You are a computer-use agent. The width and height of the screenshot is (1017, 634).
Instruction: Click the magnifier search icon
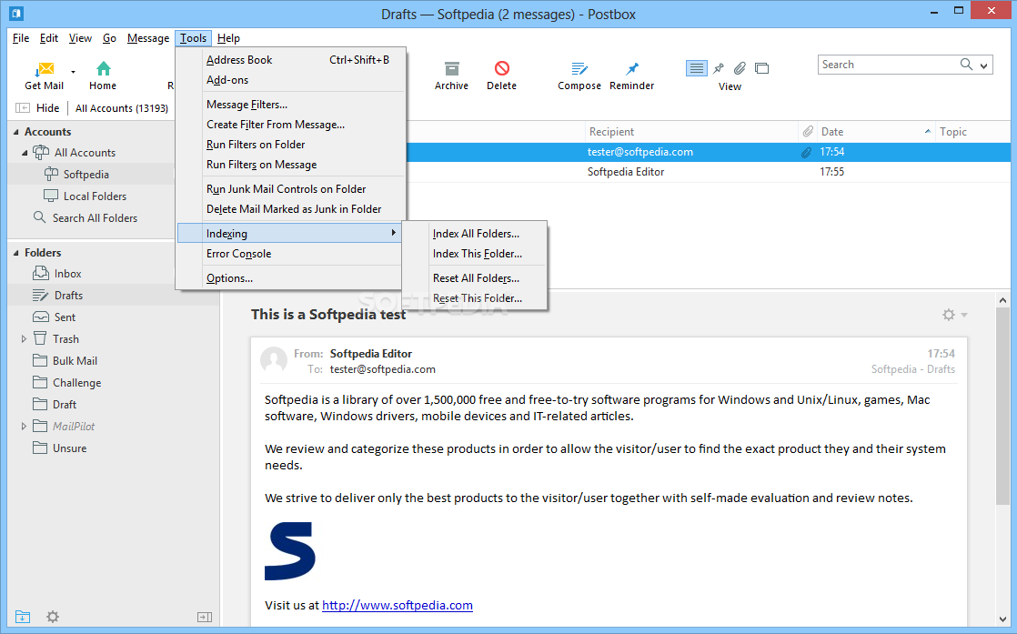tap(966, 65)
